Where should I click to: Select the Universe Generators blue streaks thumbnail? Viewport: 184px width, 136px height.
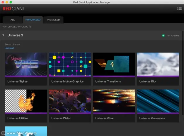[x=158, y=101]
